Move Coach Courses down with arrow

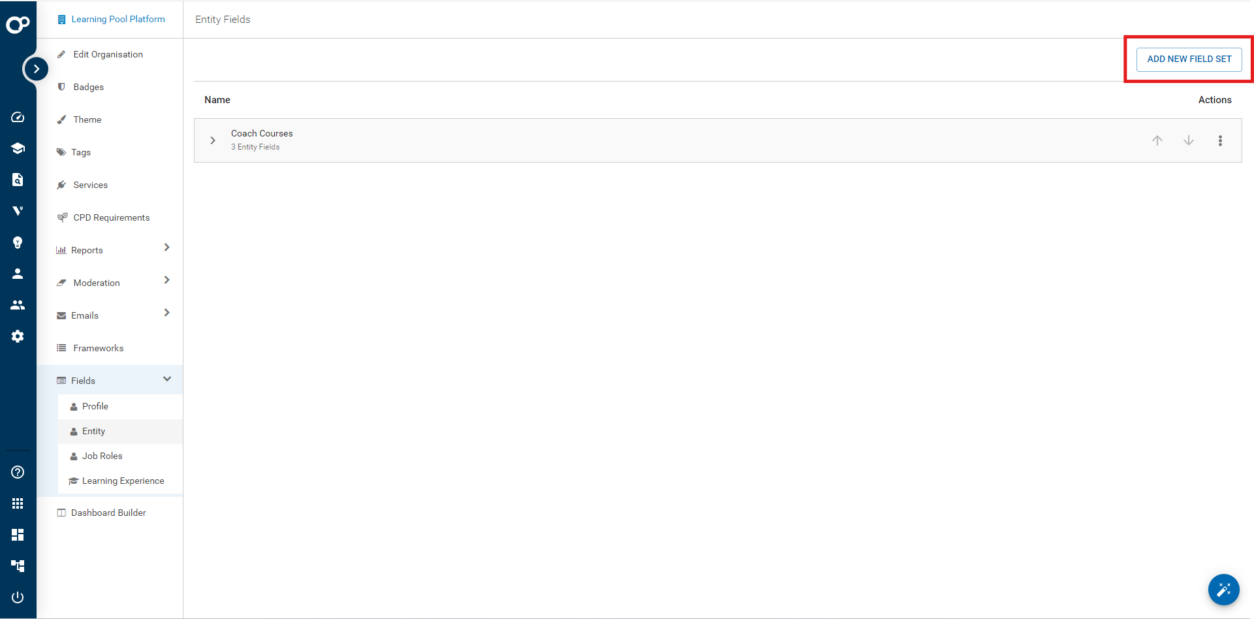[x=1188, y=140]
